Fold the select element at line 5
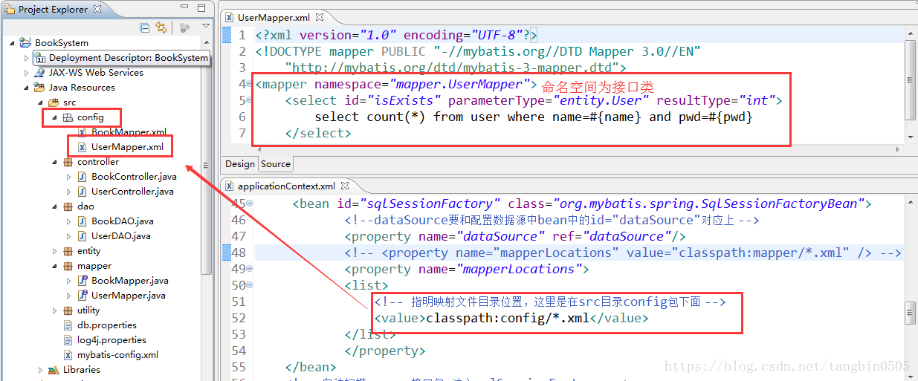The height and width of the screenshot is (381, 918). coord(249,100)
